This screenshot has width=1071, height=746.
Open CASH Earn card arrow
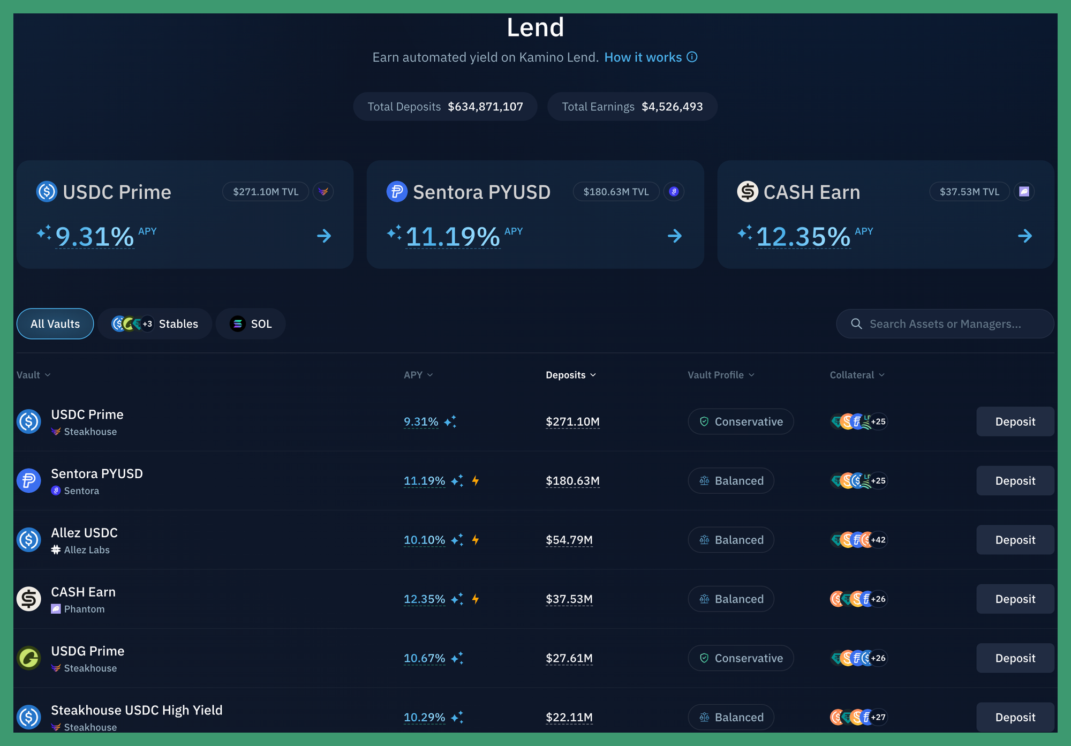pos(1024,236)
